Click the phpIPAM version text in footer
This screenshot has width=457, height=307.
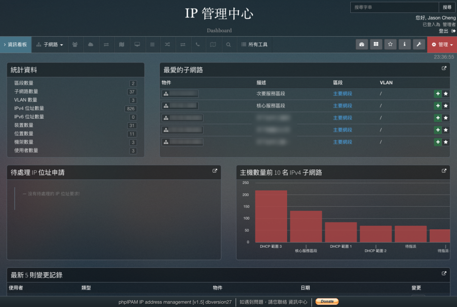(175, 302)
